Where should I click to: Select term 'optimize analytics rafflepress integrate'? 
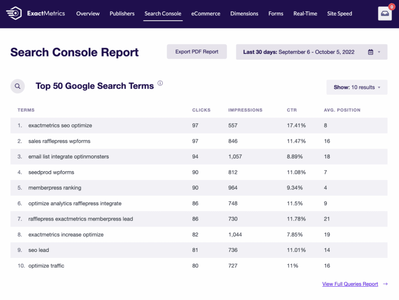[x=75, y=203]
